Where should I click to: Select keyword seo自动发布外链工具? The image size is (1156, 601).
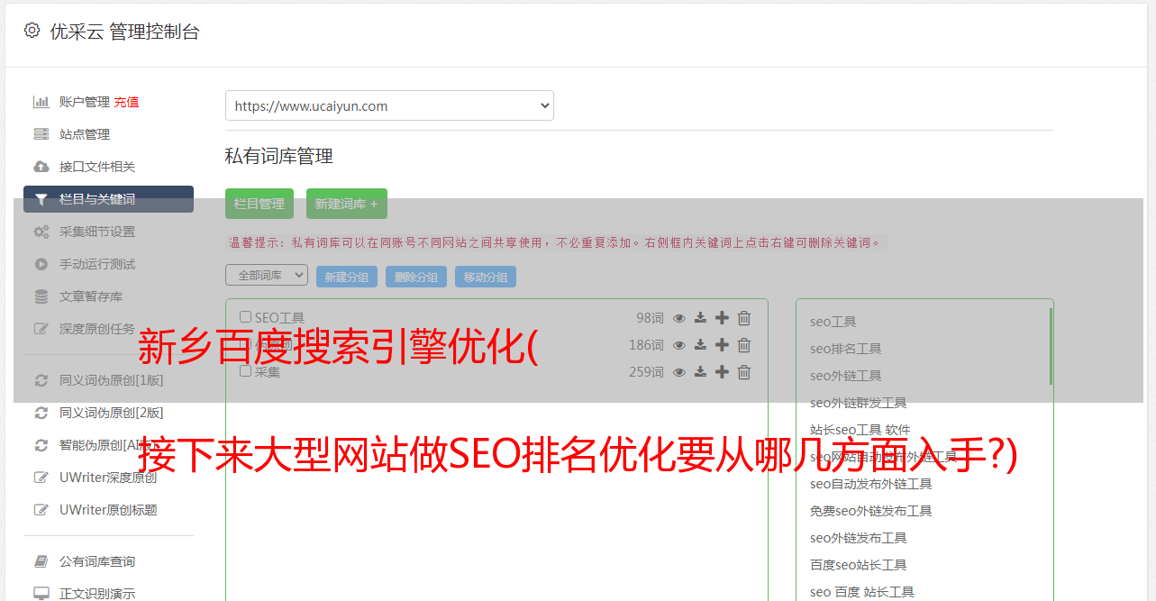870,484
